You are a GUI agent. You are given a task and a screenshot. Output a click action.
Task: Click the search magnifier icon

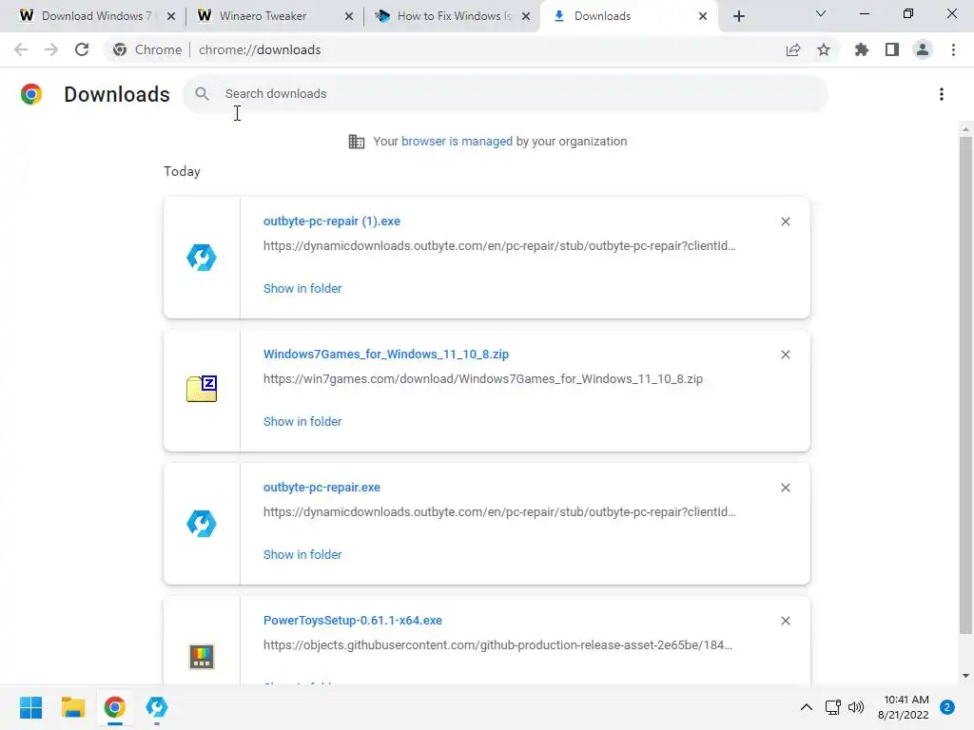coord(202,94)
